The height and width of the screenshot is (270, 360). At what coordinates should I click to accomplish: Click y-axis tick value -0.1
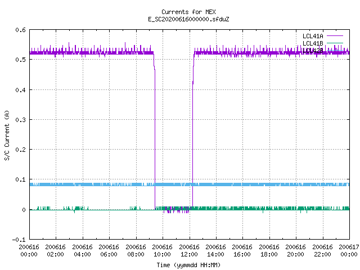pyautogui.click(x=19, y=240)
